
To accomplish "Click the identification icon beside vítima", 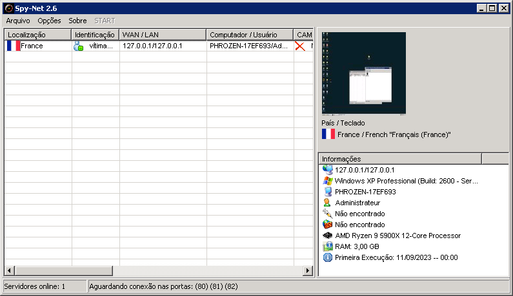I will pyautogui.click(x=79, y=46).
